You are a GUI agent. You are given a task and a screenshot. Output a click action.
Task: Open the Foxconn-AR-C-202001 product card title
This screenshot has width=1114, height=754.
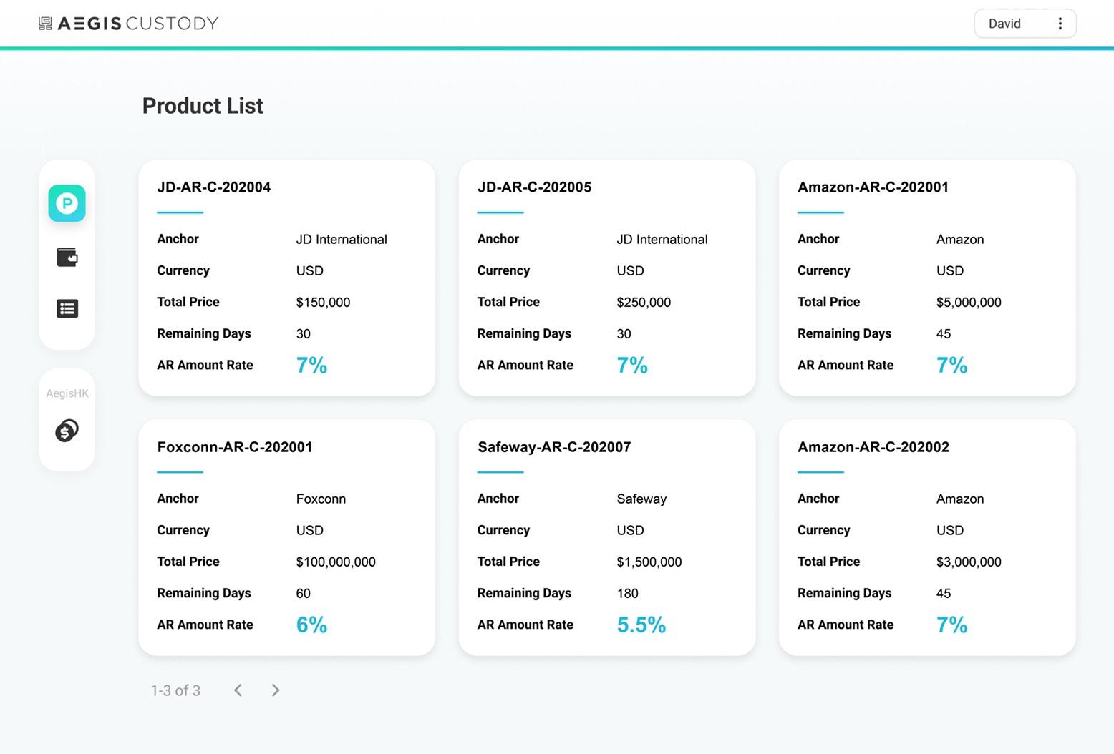[x=235, y=447]
